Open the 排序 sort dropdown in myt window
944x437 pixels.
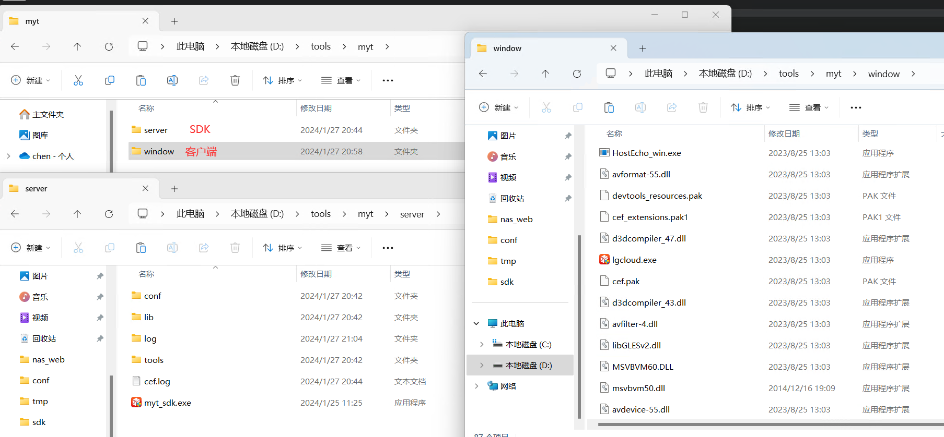click(x=283, y=80)
